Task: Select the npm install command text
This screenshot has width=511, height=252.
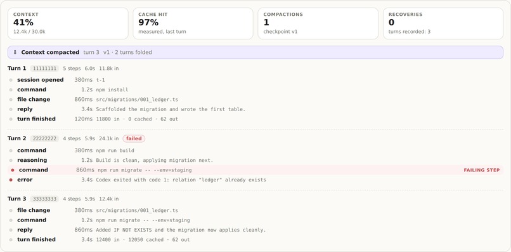Action: (x=112, y=90)
